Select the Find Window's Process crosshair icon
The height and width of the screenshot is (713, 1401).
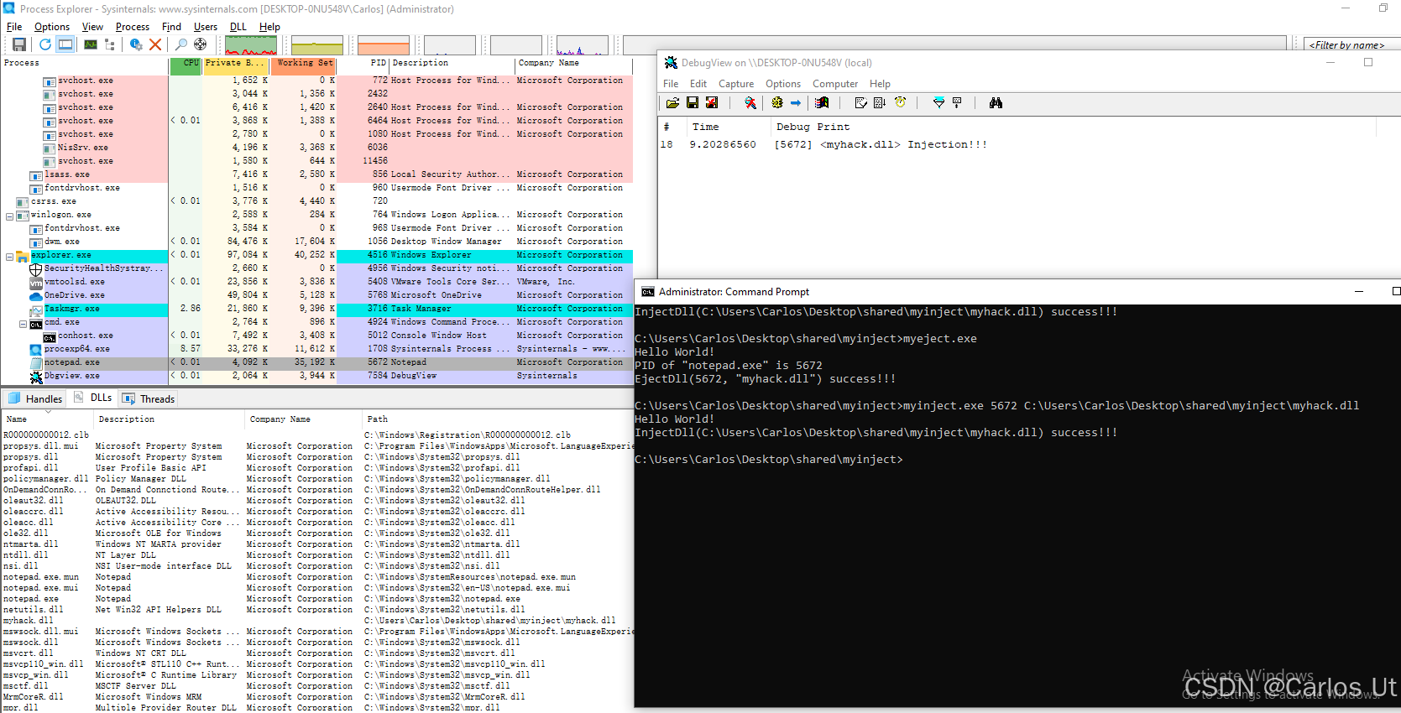coord(200,44)
